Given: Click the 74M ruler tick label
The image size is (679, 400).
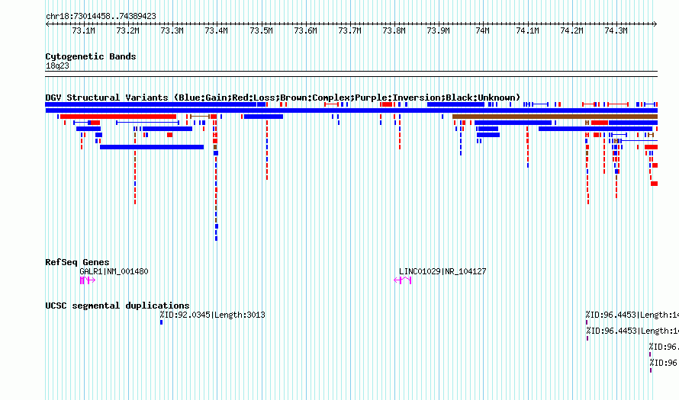Looking at the screenshot, I should pyautogui.click(x=482, y=30).
